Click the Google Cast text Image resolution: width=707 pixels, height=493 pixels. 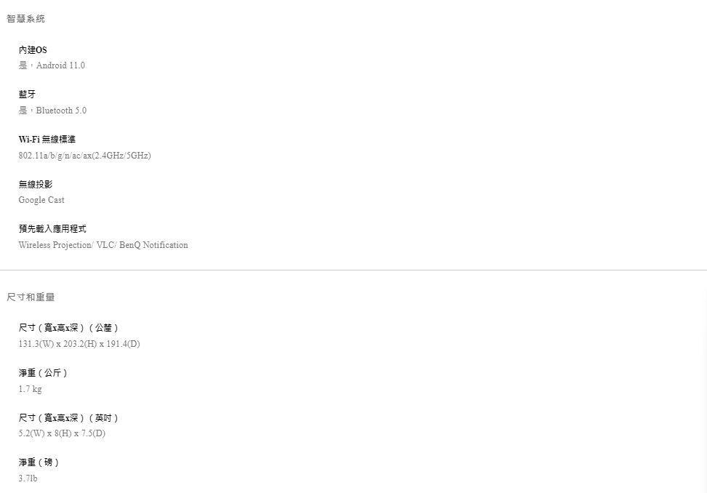point(41,200)
